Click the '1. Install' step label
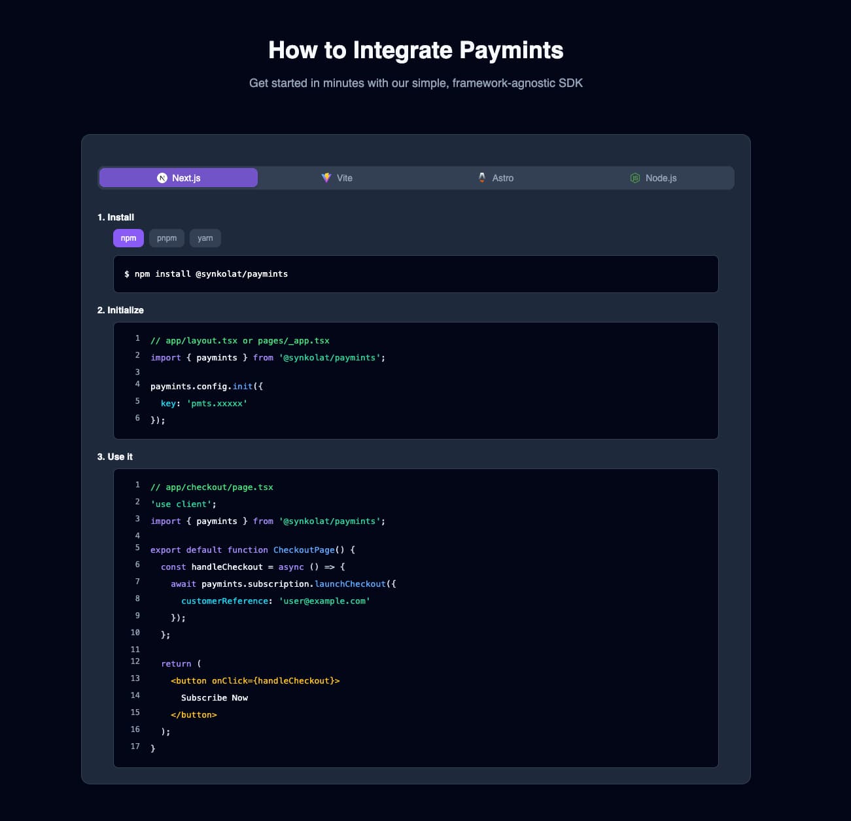Image resolution: width=851 pixels, height=821 pixels. coord(116,217)
